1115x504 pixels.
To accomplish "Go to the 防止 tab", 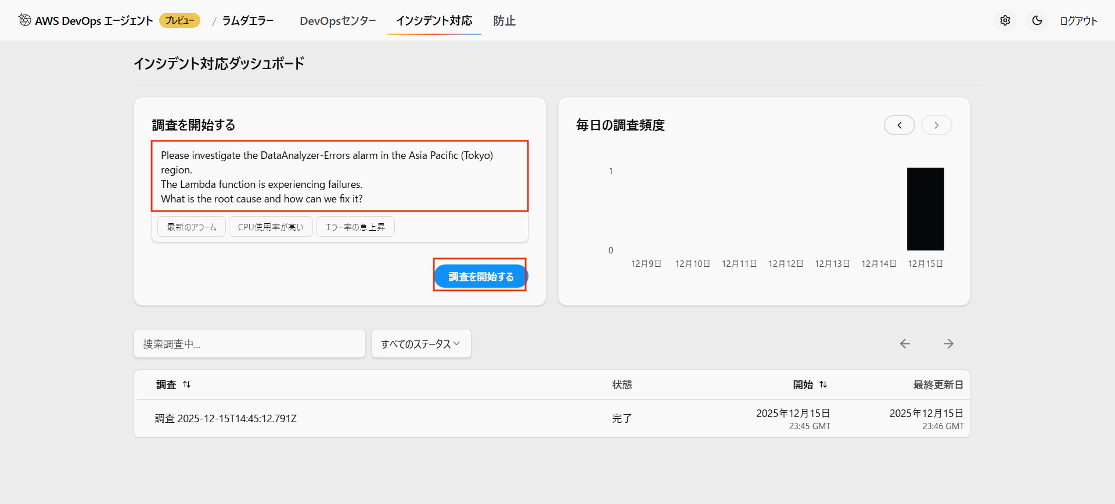I will (x=504, y=21).
